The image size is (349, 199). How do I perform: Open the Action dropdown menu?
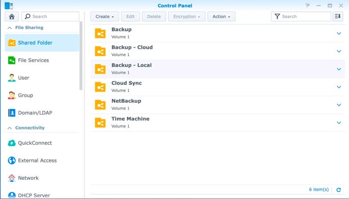221,16
